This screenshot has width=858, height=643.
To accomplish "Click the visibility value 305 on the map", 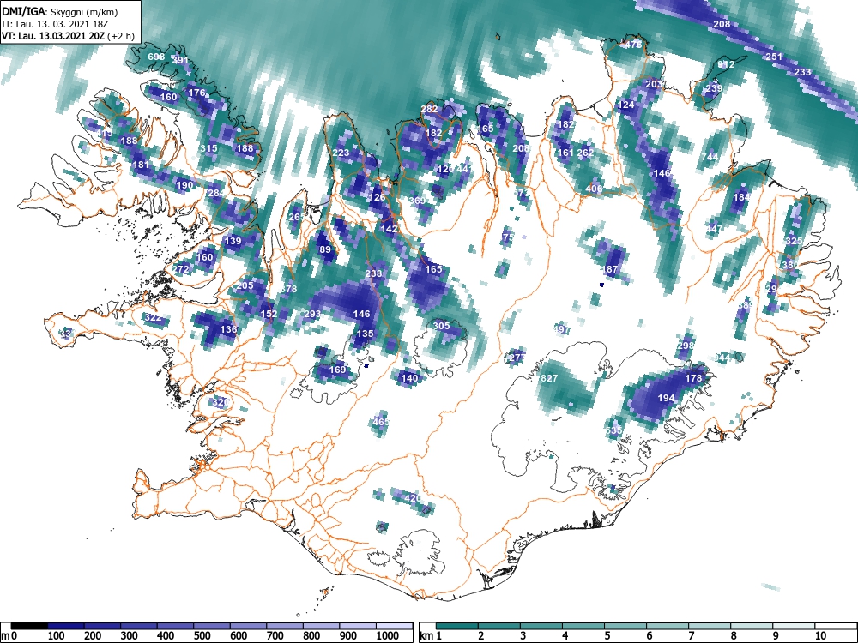I will [x=442, y=325].
